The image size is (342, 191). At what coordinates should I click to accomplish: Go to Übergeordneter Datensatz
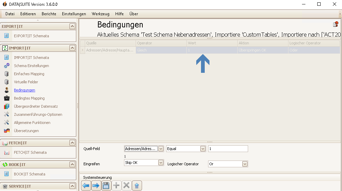tap(36, 106)
